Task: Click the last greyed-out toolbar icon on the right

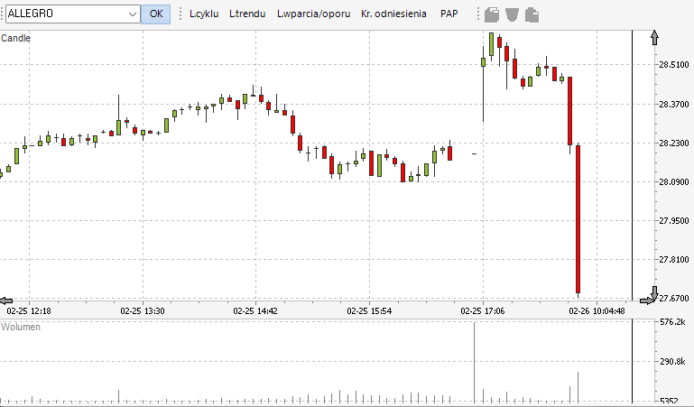Action: tap(532, 14)
